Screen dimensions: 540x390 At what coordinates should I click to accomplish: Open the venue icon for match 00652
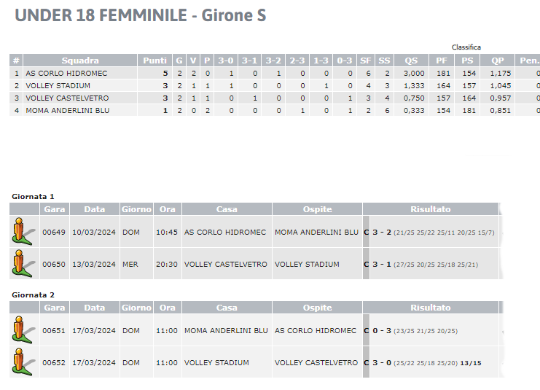(x=23, y=362)
